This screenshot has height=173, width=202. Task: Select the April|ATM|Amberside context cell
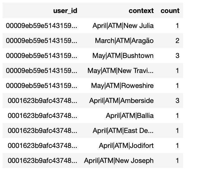[x=121, y=101]
